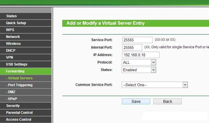The image size is (209, 123).
Task: Click the (XX-XX or XX) hint text
Action: point(165,40)
